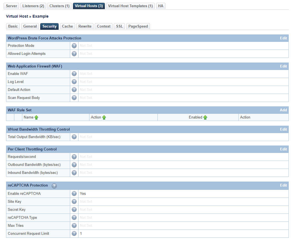Edit Per Client Throttling Control section
Viewport: 294px width, 240px height.
tap(283, 149)
